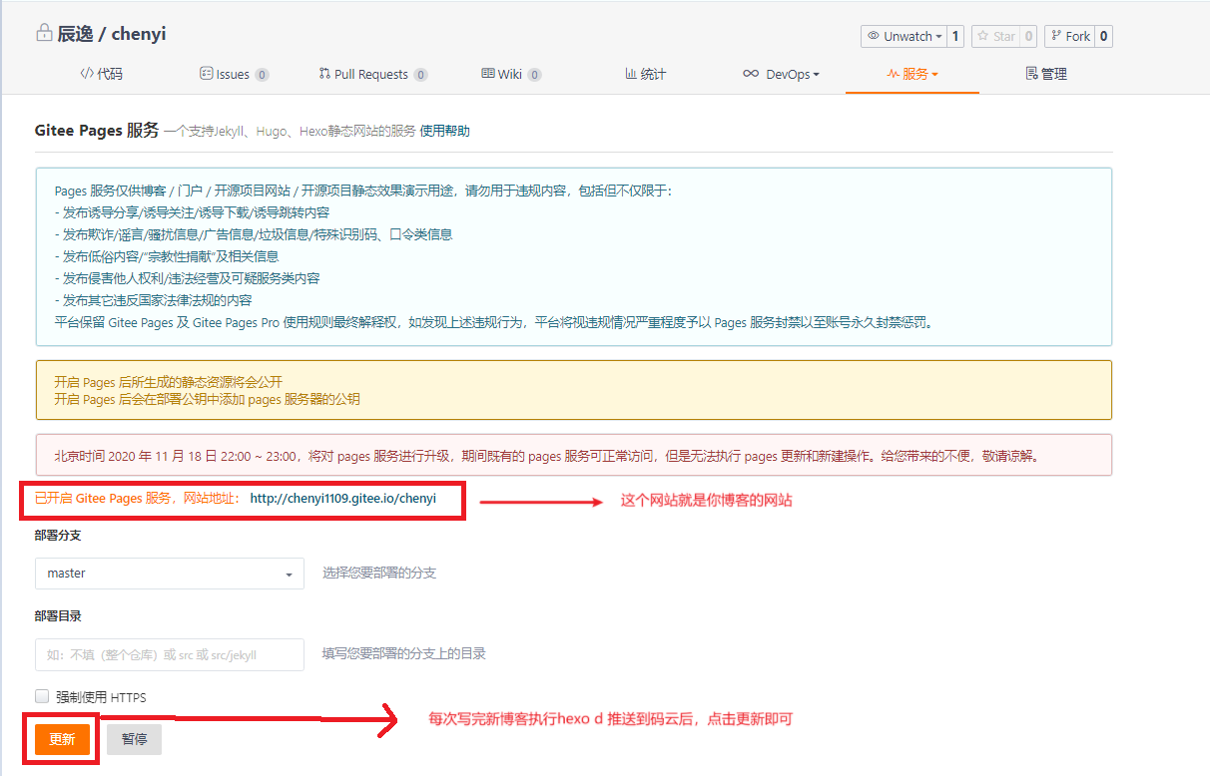Click the 部署目录 label
1213x776 pixels.
(x=58, y=615)
